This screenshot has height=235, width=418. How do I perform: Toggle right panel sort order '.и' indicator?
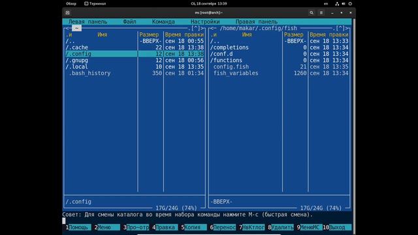tap(214, 35)
